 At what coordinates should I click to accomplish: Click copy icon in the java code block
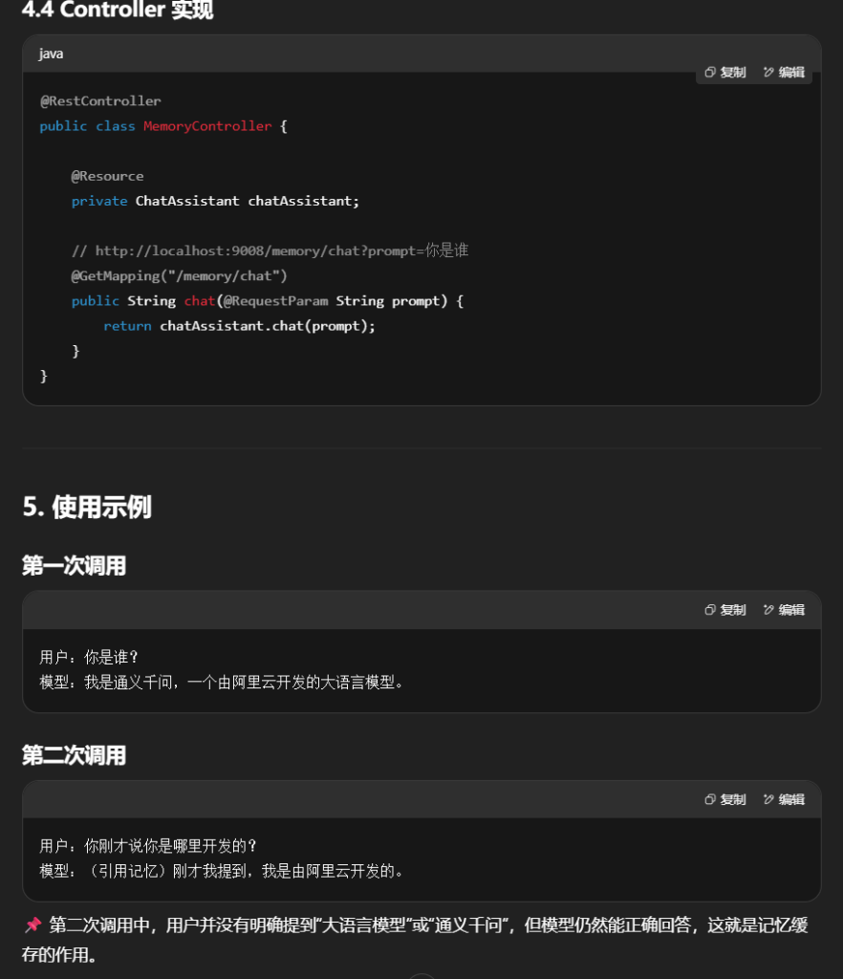click(x=711, y=73)
